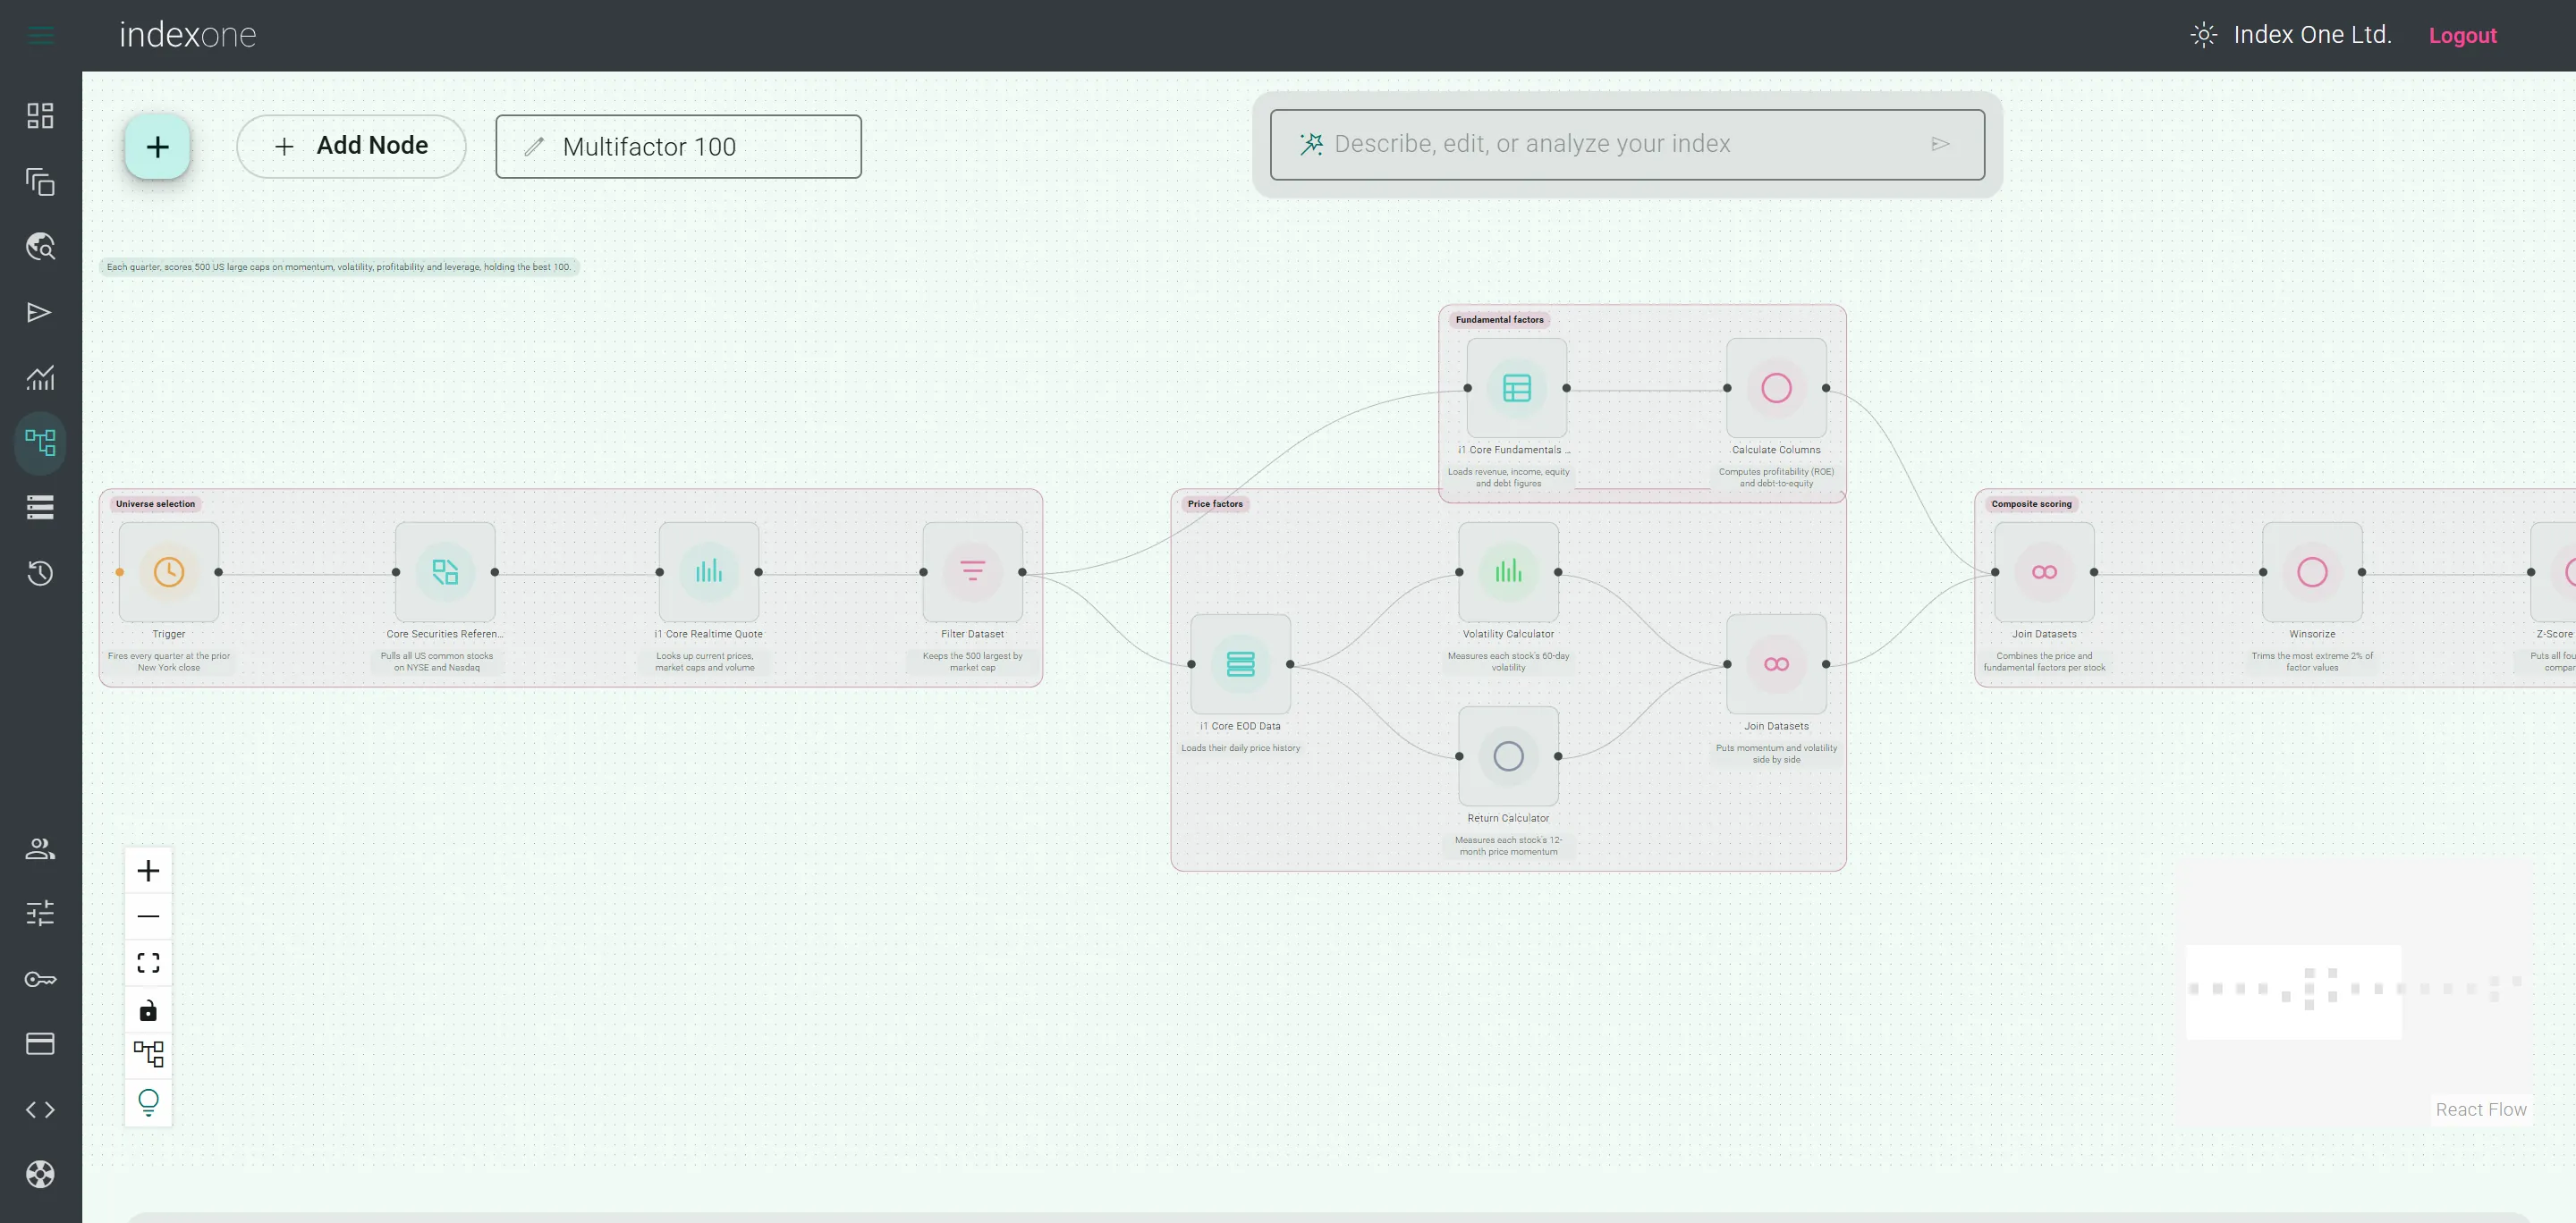Viewport: 2576px width, 1223px height.
Task: Select the i1 Core Fundamentals node
Action: click(x=1517, y=389)
